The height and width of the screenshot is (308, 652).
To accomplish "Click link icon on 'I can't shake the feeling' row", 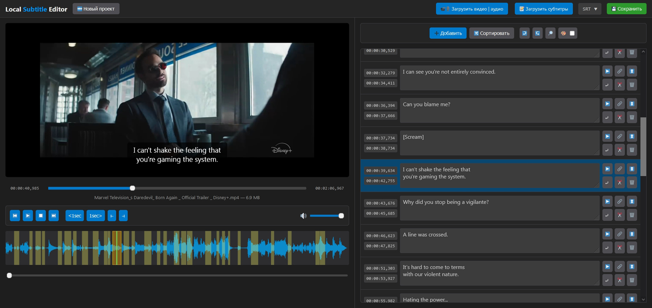I will point(619,169).
